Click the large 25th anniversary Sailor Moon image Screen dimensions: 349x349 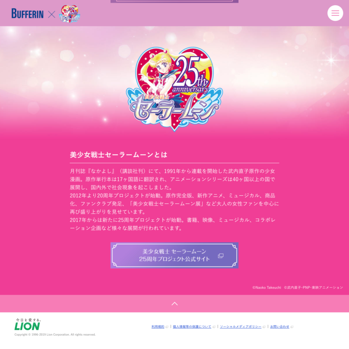coord(174,89)
